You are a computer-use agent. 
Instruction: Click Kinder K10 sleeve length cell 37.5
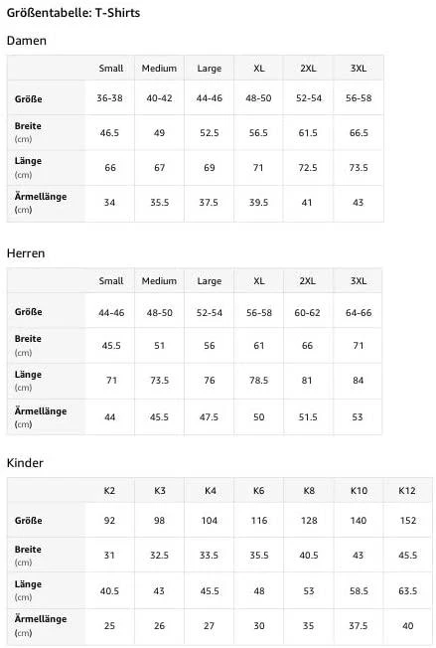tap(358, 626)
